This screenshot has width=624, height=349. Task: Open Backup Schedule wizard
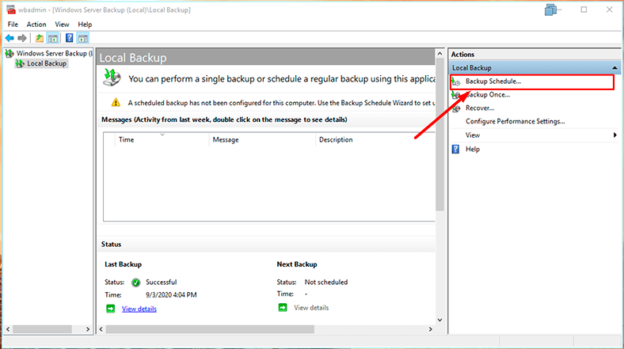click(493, 81)
